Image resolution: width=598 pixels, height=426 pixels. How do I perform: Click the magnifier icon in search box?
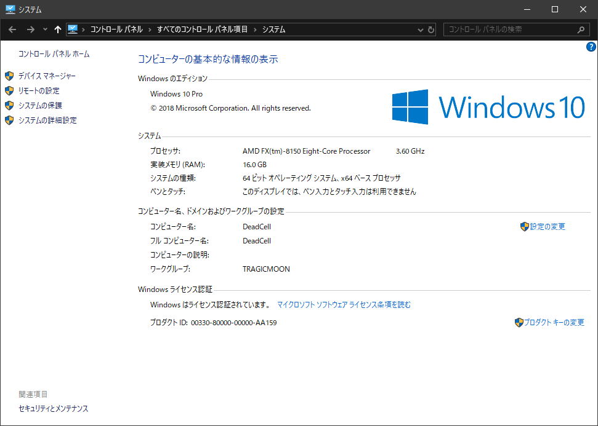(581, 30)
